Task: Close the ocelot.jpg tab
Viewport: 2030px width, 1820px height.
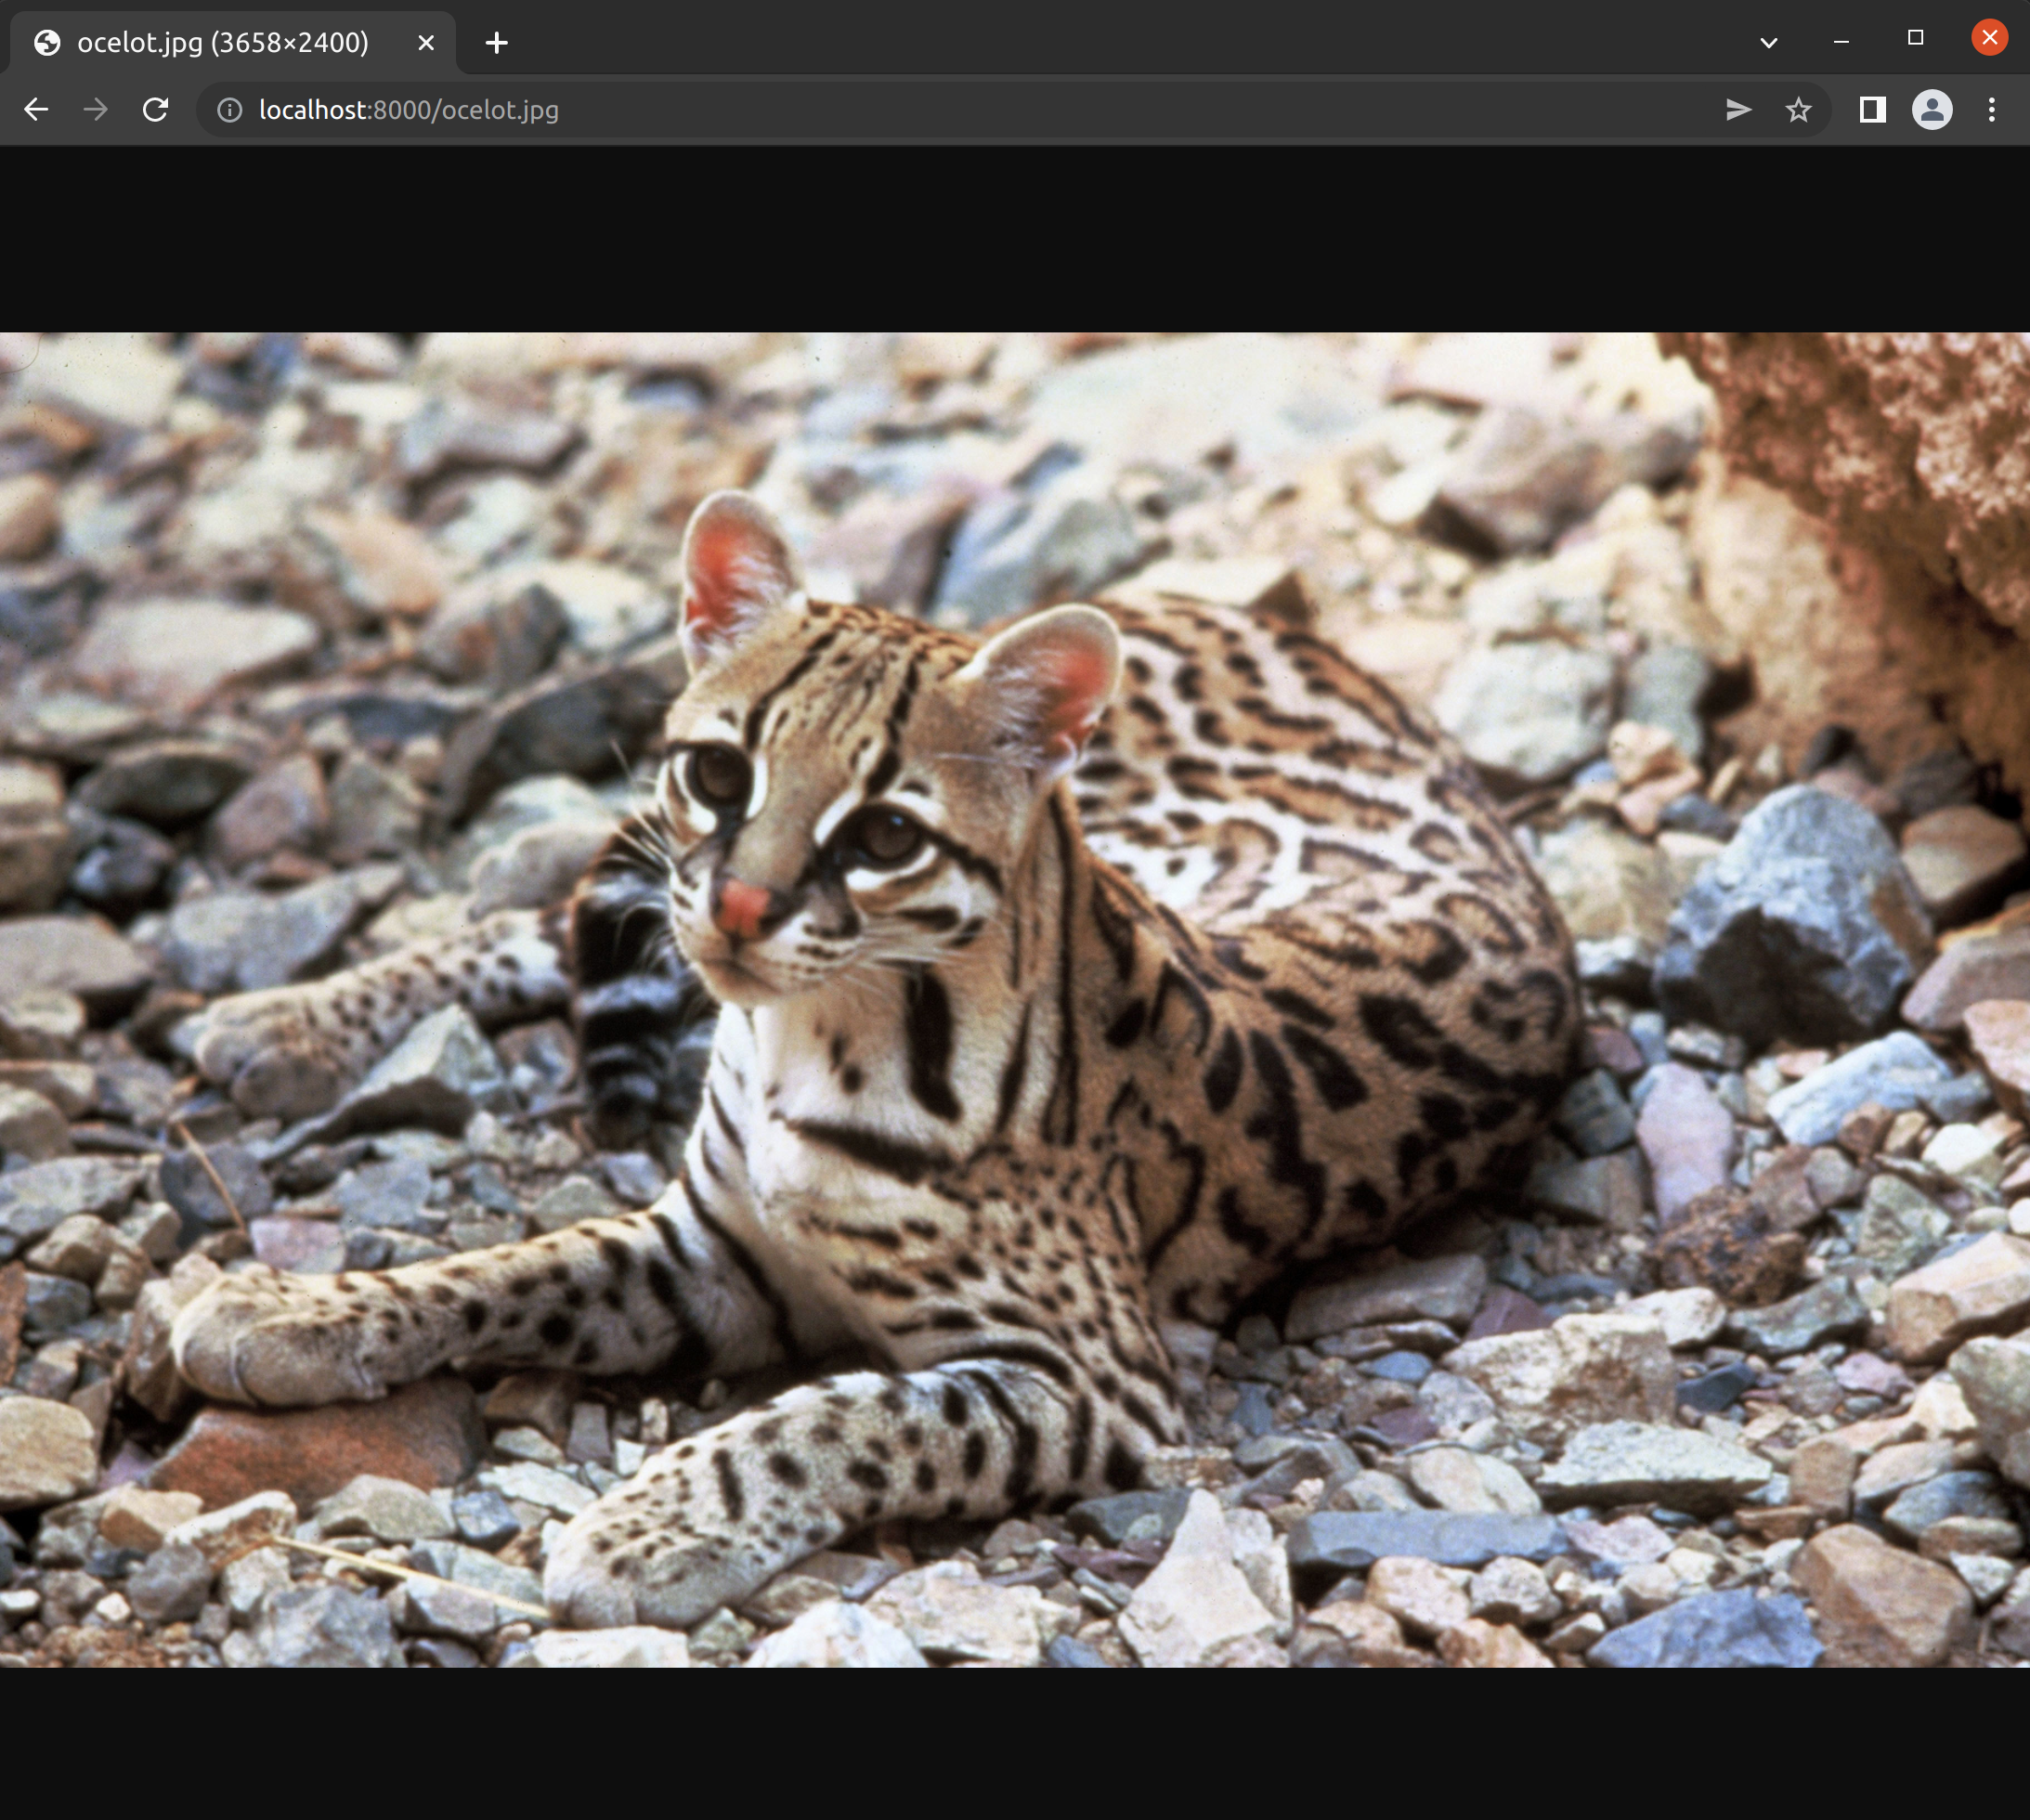Action: coord(426,43)
